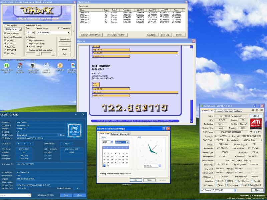Viewport: 267px width, 200px height.
Task: Switch to the Validation tab in GPU-Z
Action: coord(238,111)
